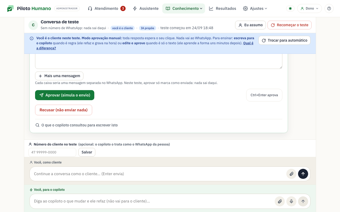The width and height of the screenshot is (340, 212).
Task: Click the client message input field
Action: [x=159, y=174]
